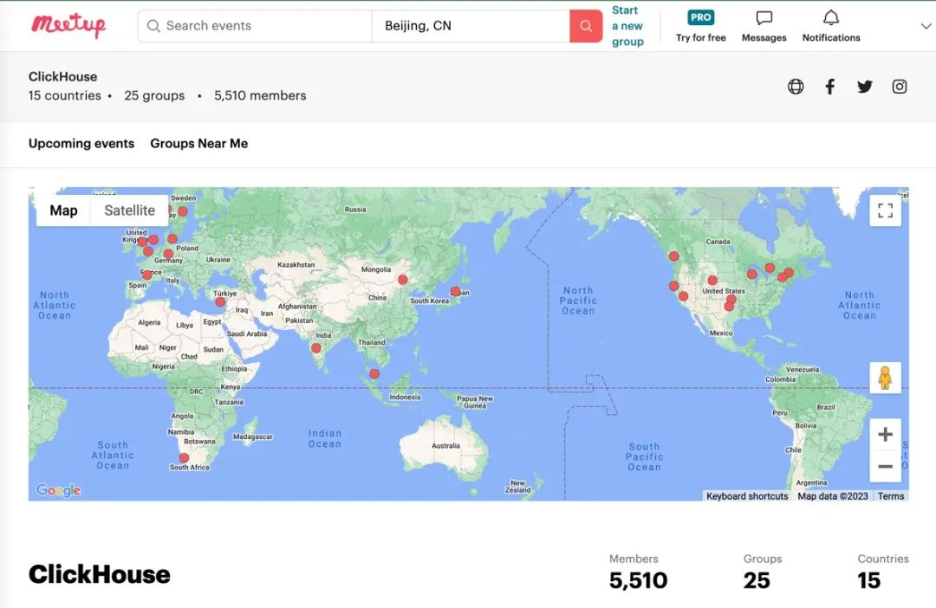This screenshot has height=608, width=936.
Task: Switch map to Map view
Action: tap(63, 210)
